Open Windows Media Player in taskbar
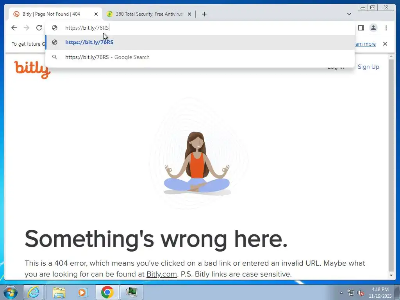 [82, 292]
